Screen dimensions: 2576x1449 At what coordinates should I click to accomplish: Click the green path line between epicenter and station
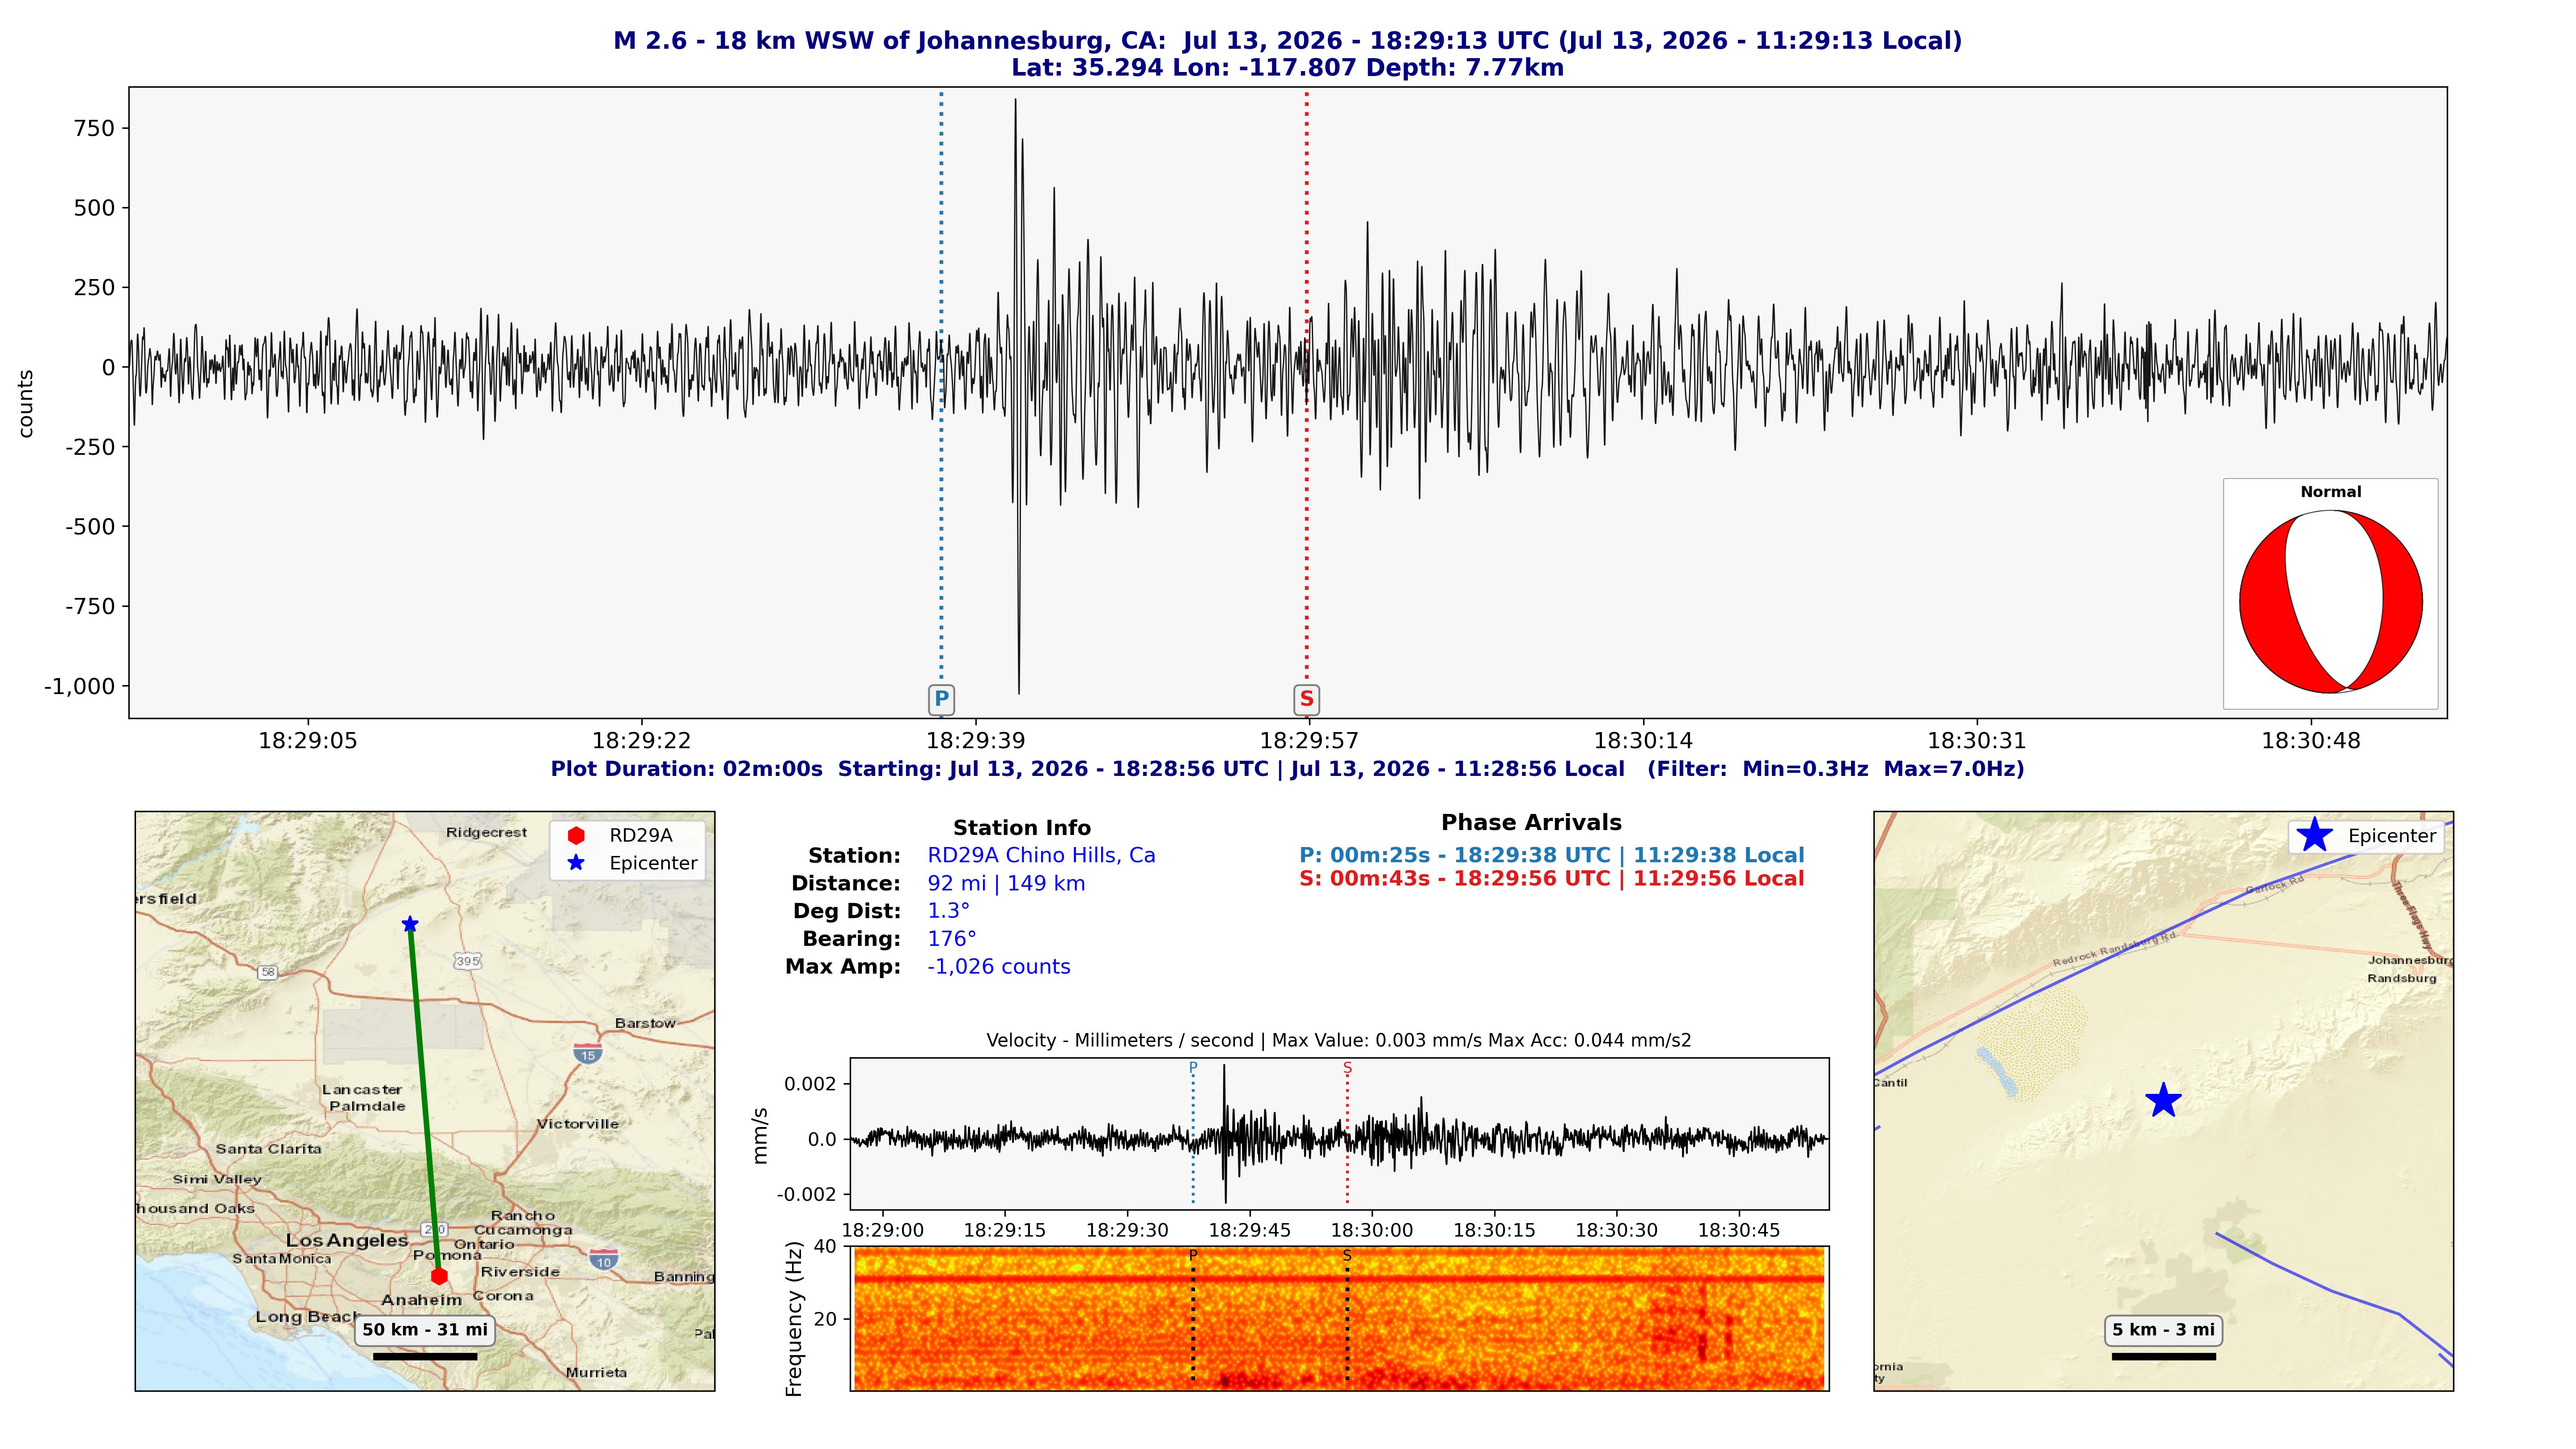click(424, 1100)
